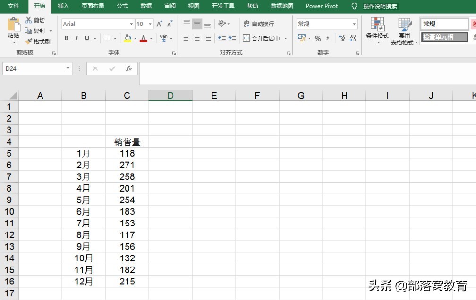The height and width of the screenshot is (300, 476).
Task: Click the lightbulb Tell Me icon
Action: pos(354,7)
